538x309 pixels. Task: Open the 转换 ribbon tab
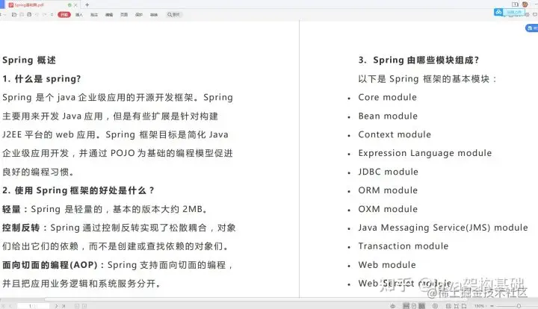154,15
